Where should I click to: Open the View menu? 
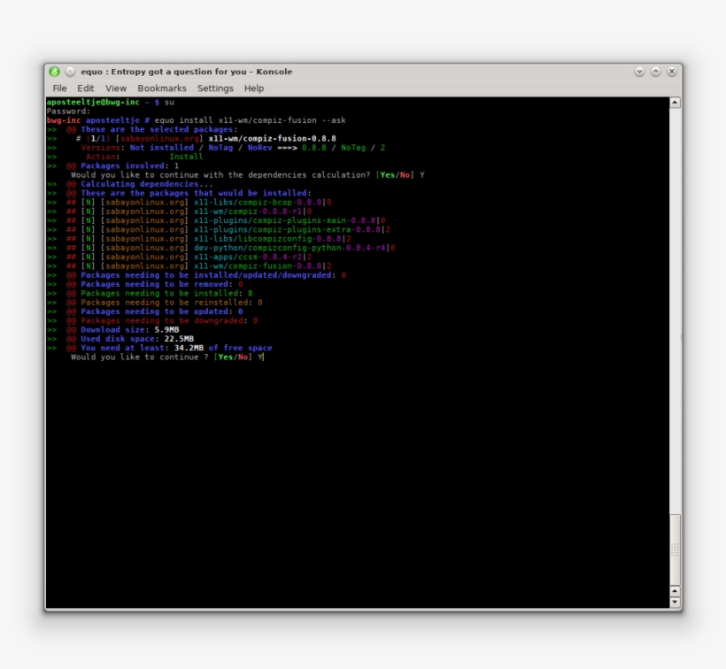pos(114,88)
